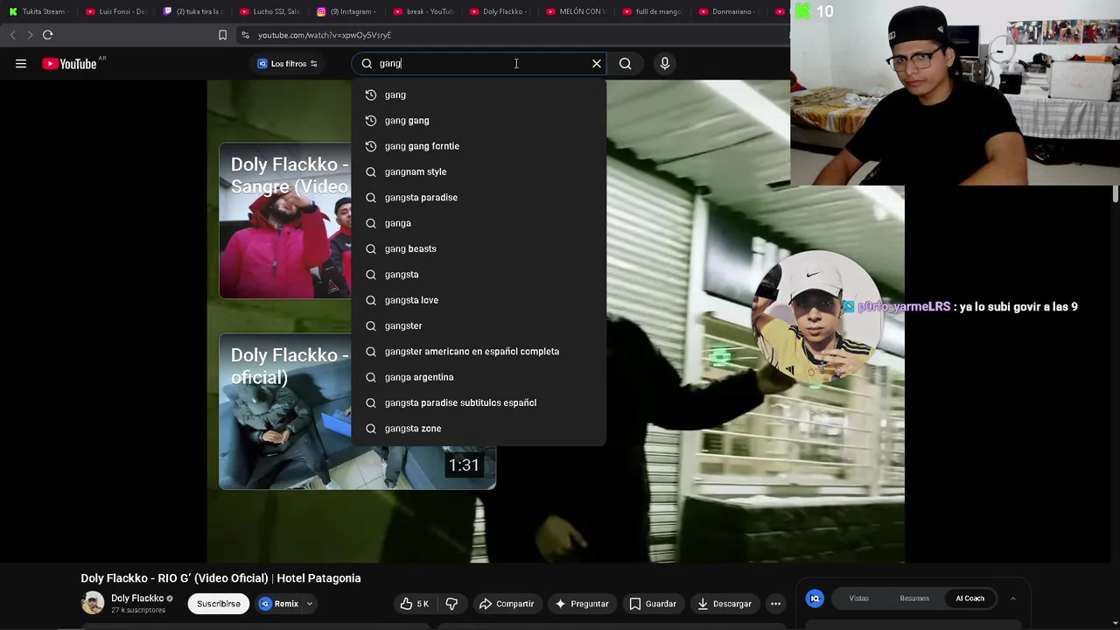This screenshot has height=630, width=1120.
Task: Switch to the 'break - YouTube' tab
Action: [x=423, y=11]
